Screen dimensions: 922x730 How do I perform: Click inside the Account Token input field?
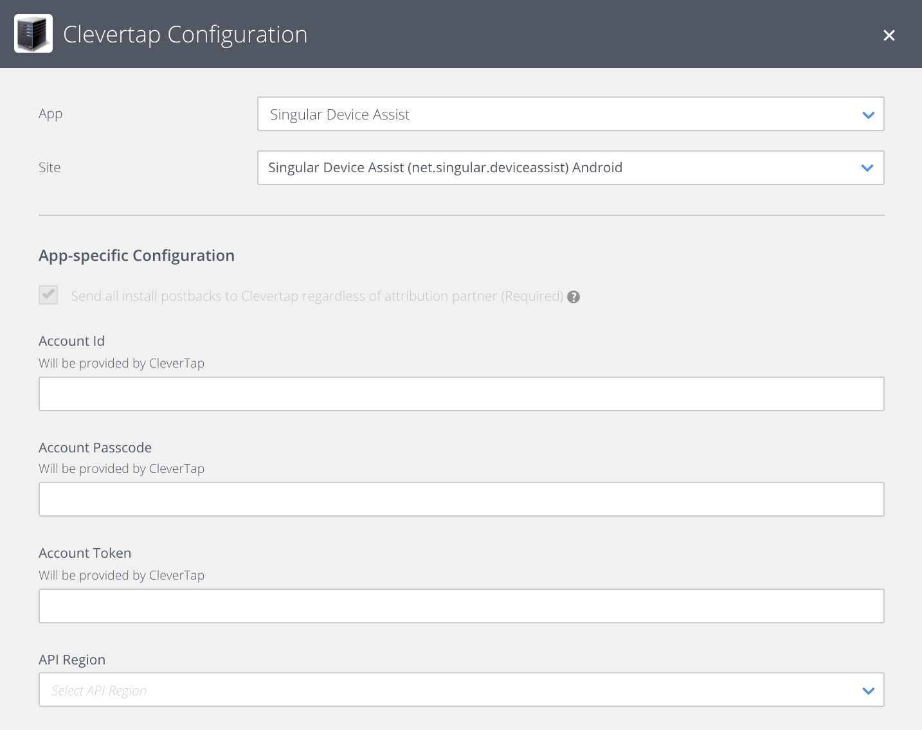tap(461, 605)
